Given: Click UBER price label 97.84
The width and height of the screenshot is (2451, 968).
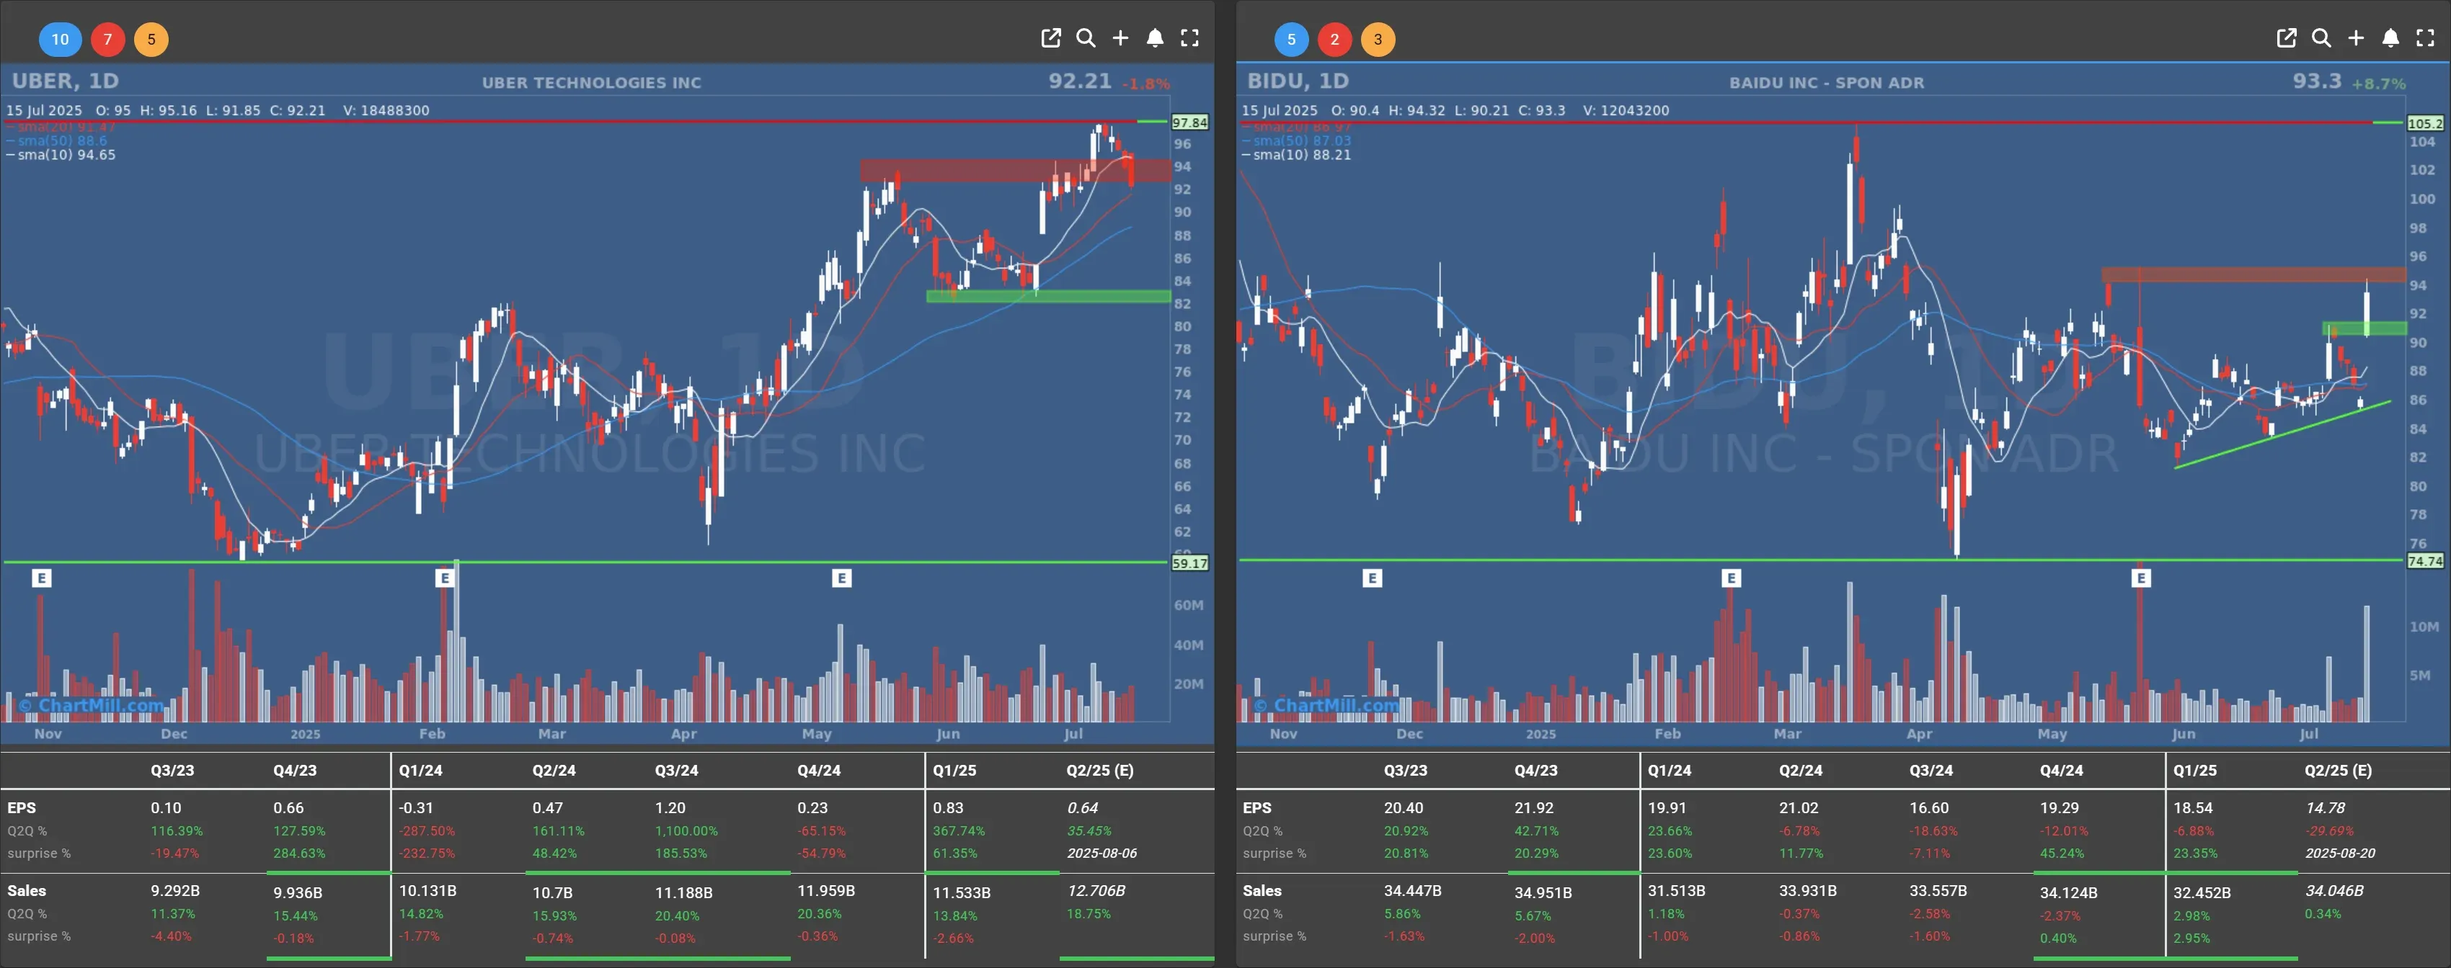Looking at the screenshot, I should (x=1189, y=122).
